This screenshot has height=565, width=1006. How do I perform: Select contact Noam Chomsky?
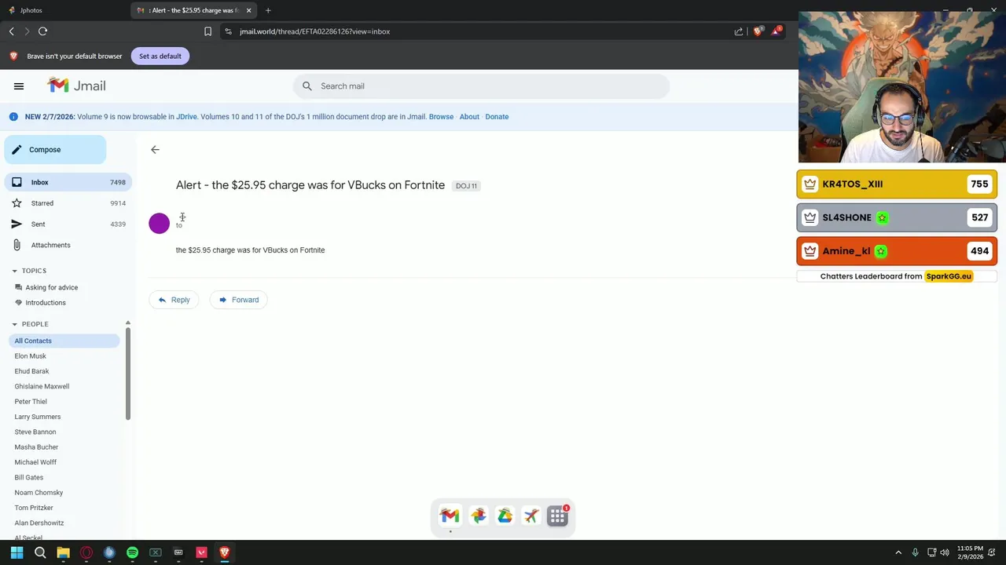pos(39,493)
